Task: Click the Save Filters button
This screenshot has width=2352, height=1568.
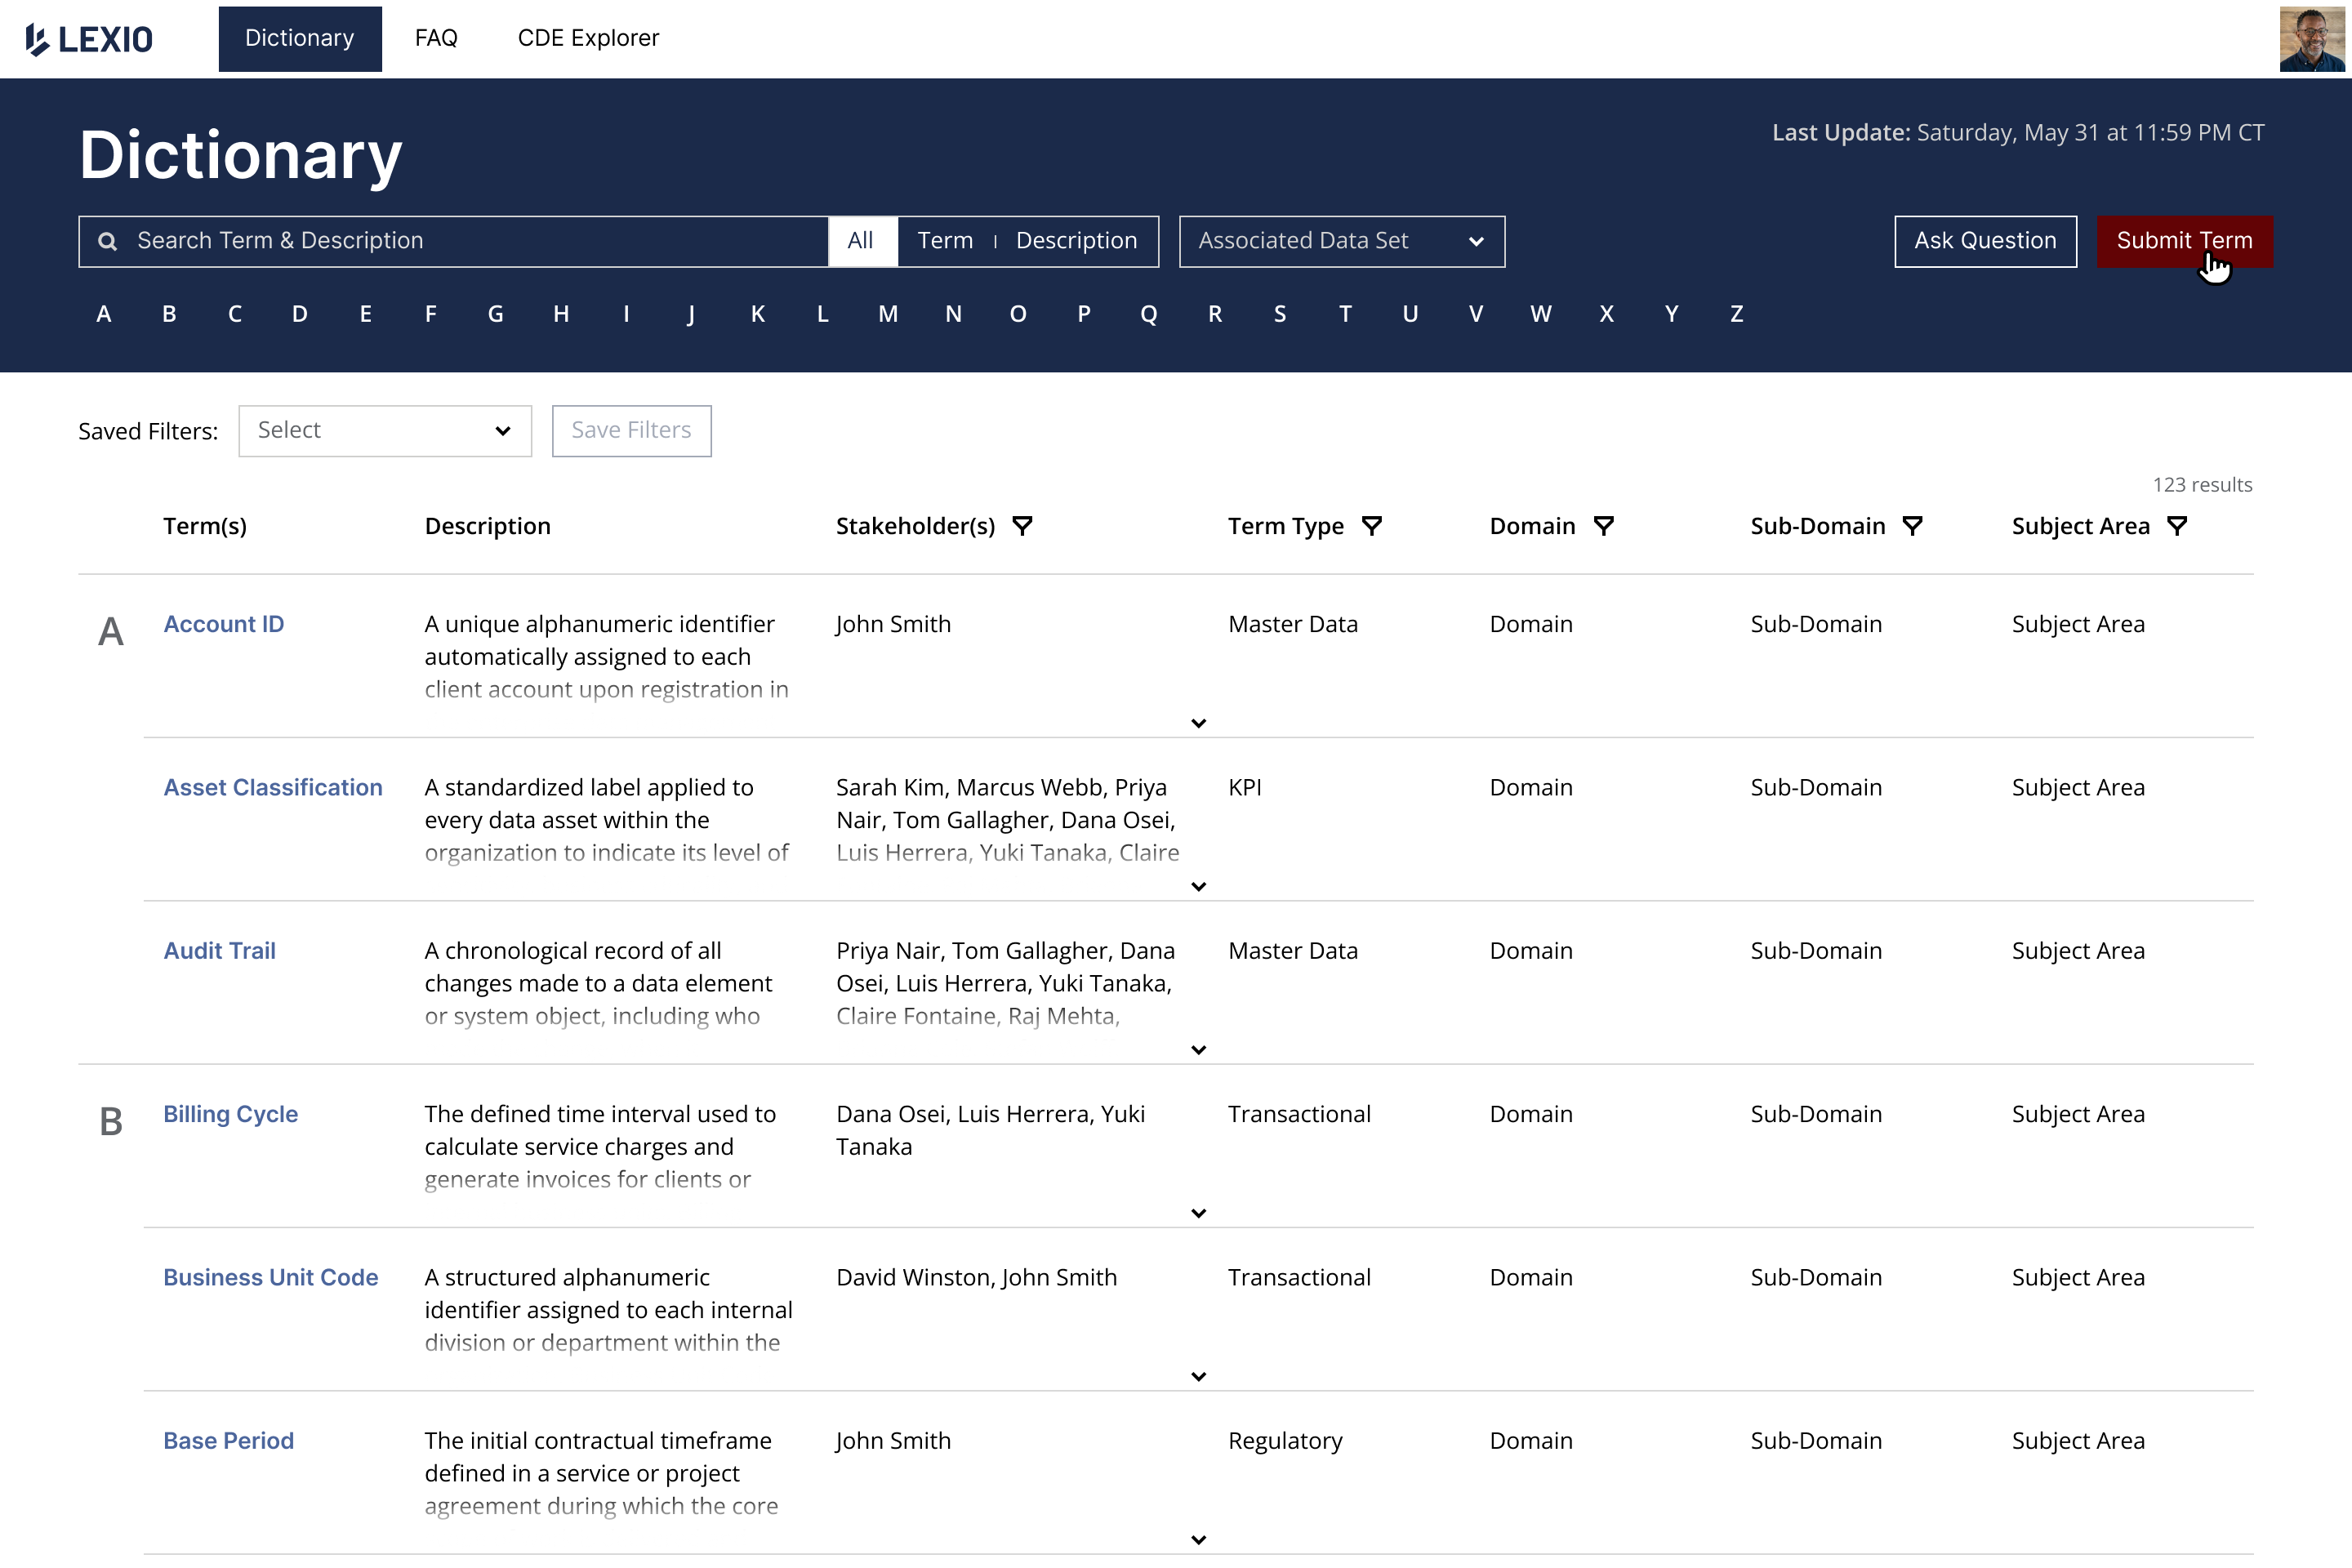Action: click(631, 431)
